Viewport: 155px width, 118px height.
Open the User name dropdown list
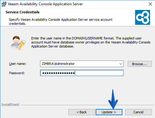point(121,64)
